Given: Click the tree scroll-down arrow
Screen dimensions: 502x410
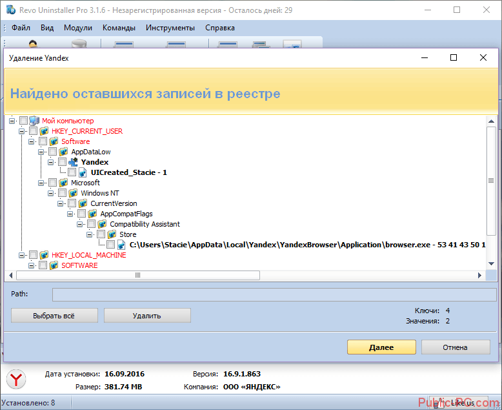Looking at the screenshot, I should (491, 263).
